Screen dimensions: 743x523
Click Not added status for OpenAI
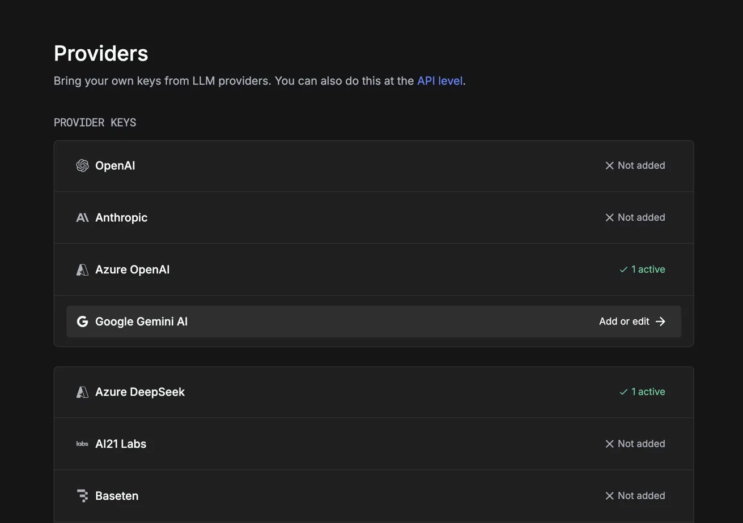tap(635, 165)
